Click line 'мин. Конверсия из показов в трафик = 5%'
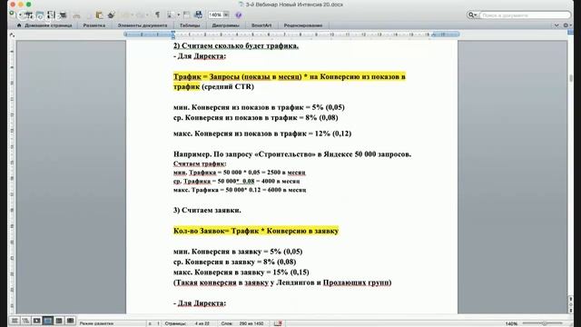 click(x=259, y=107)
